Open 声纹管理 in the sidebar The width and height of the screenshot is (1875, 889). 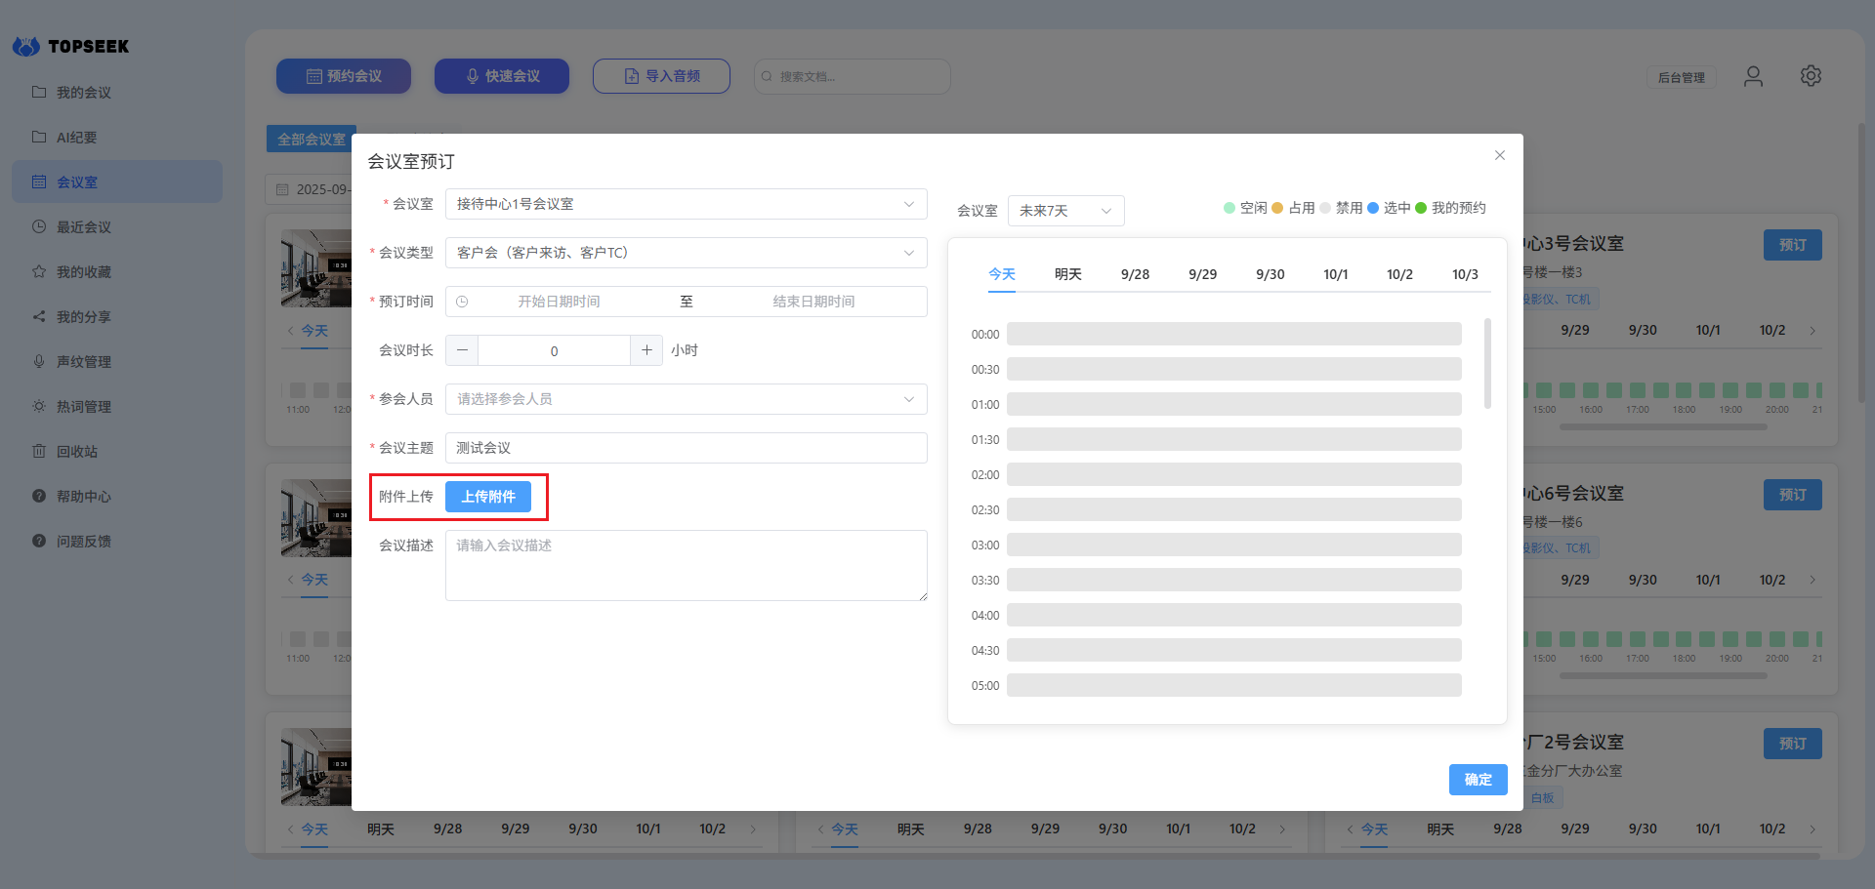(x=84, y=362)
